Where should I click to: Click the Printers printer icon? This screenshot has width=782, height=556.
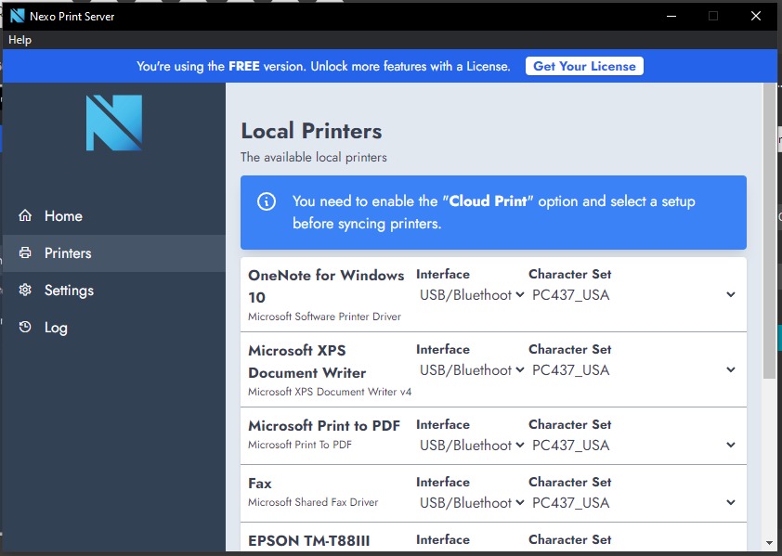[x=25, y=252]
